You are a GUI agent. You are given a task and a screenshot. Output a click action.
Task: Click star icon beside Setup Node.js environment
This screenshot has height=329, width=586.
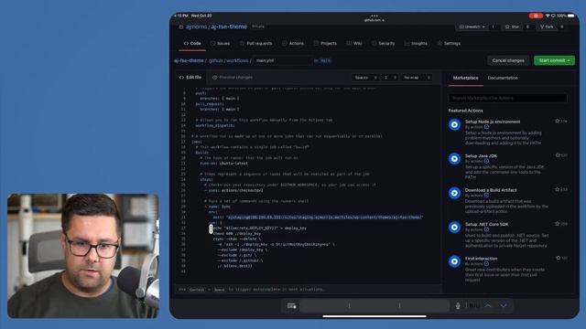click(558, 122)
